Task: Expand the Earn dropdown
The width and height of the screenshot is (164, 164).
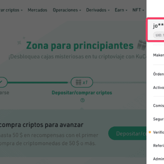Action: (121, 10)
